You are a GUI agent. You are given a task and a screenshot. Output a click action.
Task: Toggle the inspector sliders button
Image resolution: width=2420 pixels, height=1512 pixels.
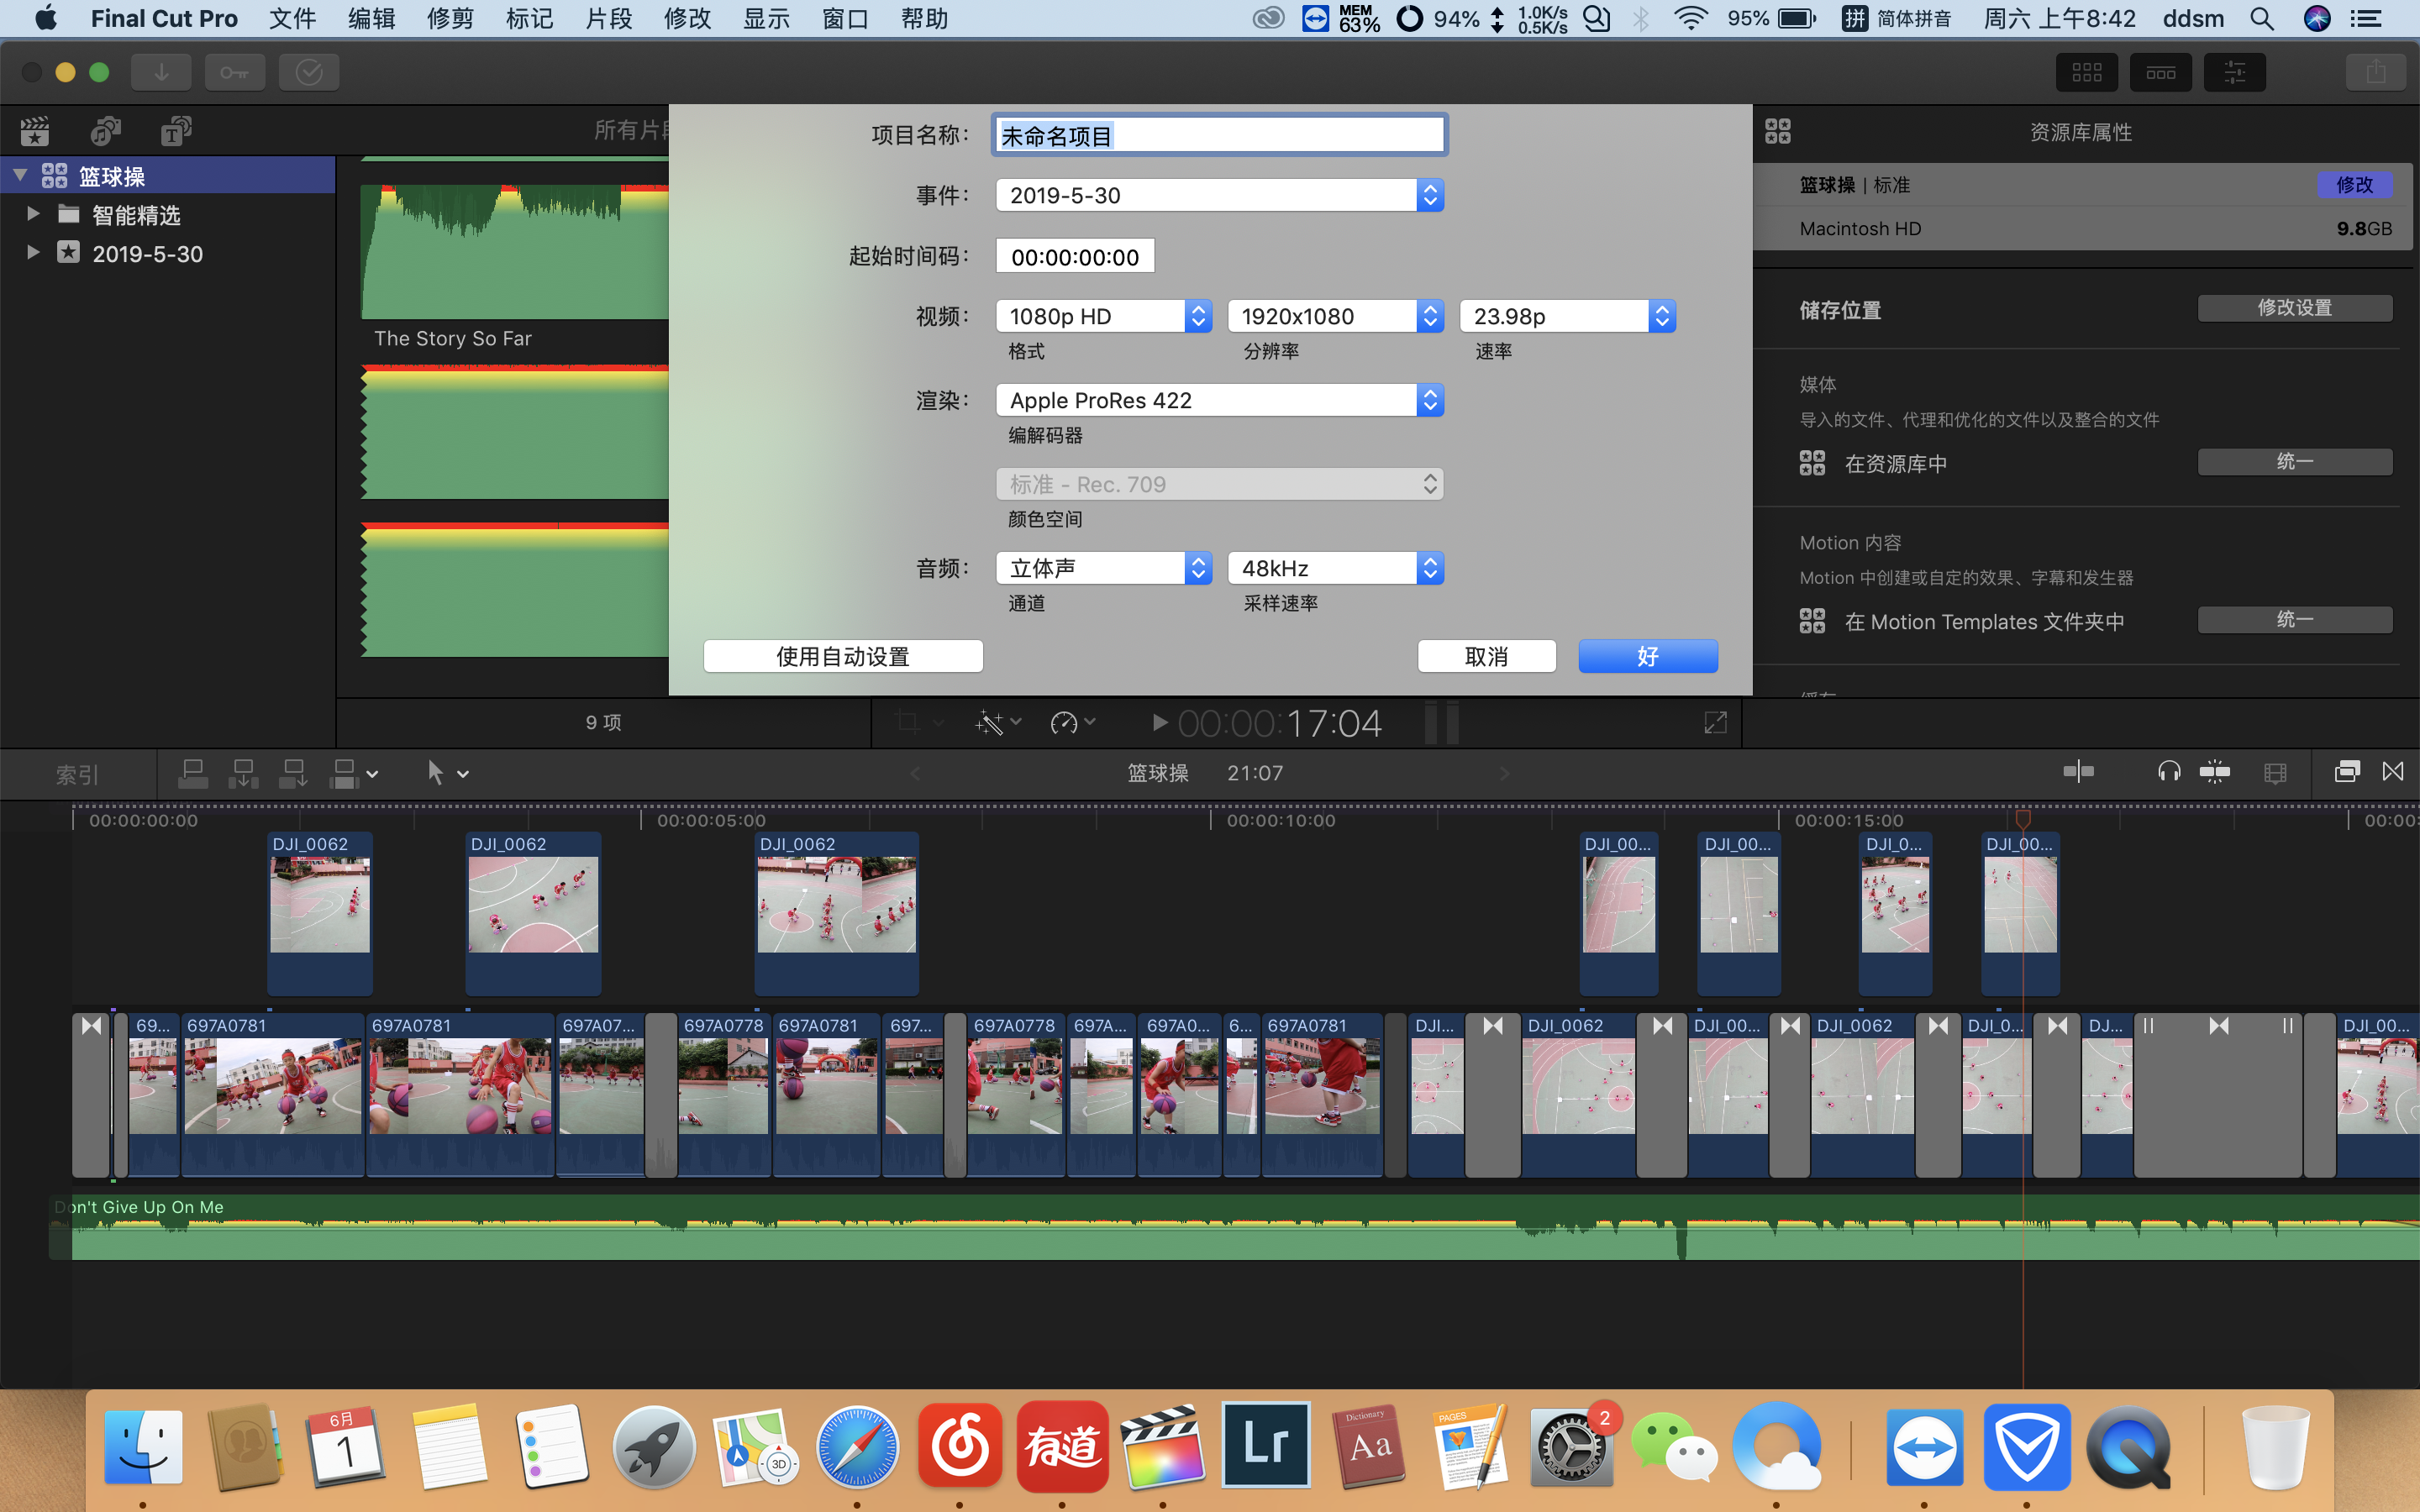[x=2234, y=72]
